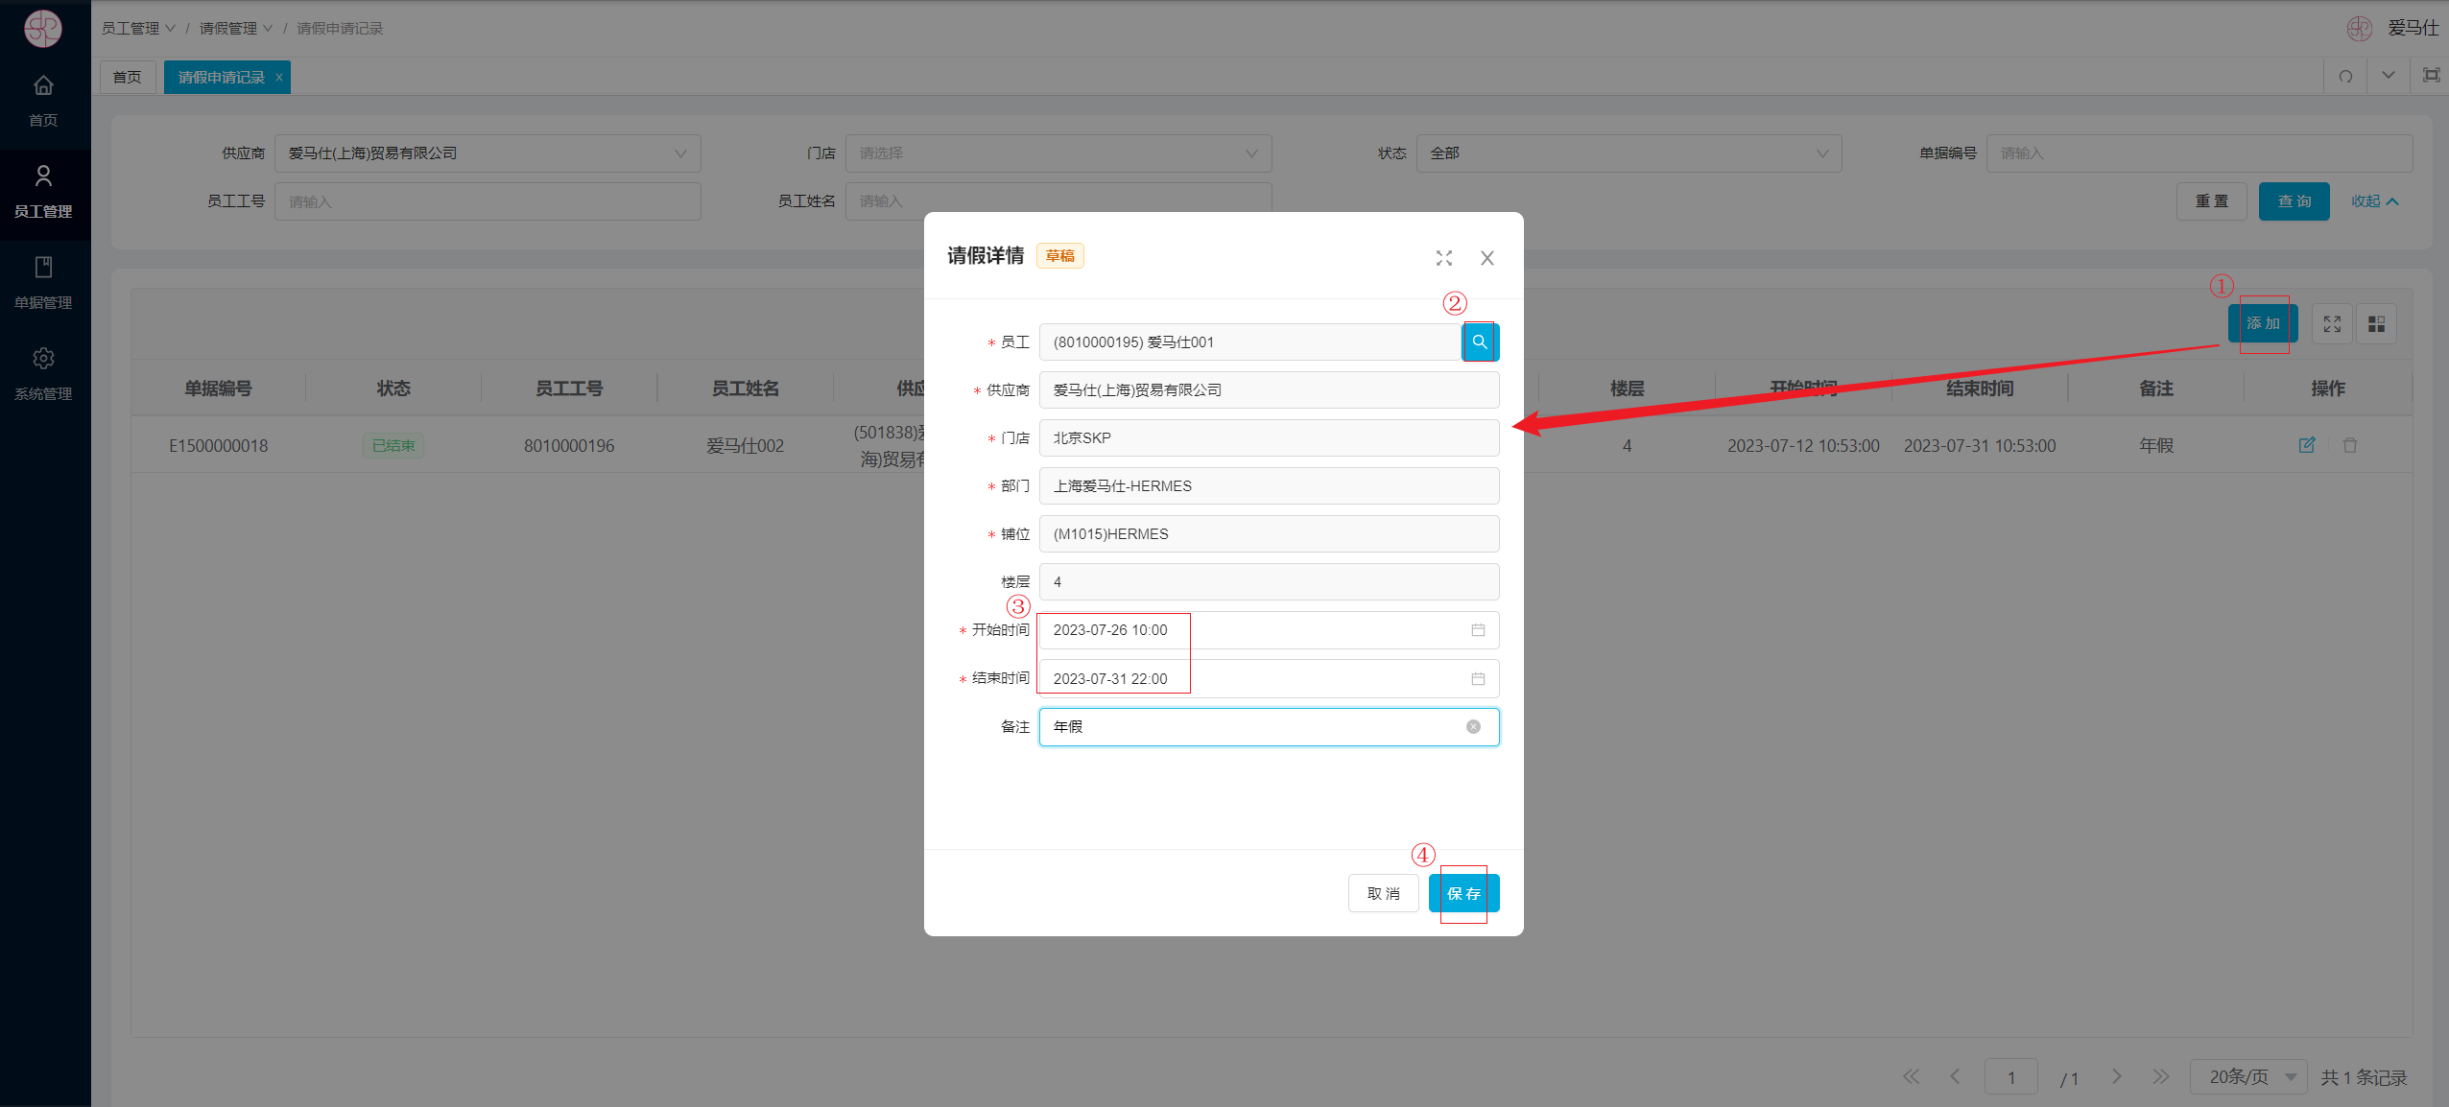Open start time calendar picker icon
This screenshot has width=2449, height=1107.
pyautogui.click(x=1478, y=630)
